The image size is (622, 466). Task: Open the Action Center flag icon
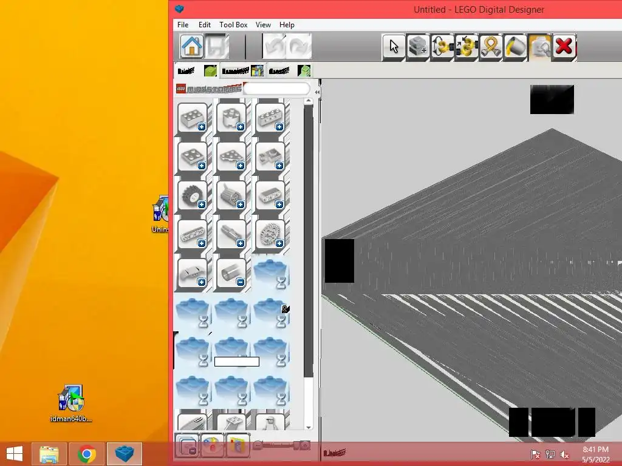coord(535,454)
